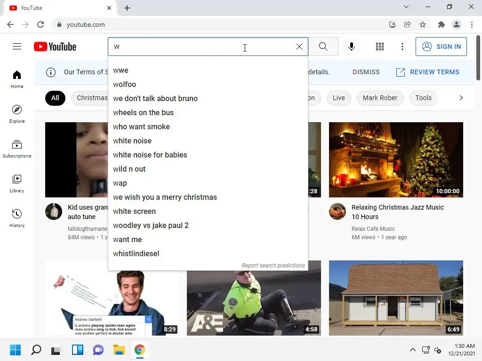Click the info icon in terms banner
Viewport: 482px width, 361px height.
51,72
